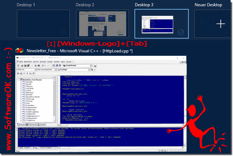
Task: Click the Visual C++ app icon beside window title
Action: [x=19, y=51]
